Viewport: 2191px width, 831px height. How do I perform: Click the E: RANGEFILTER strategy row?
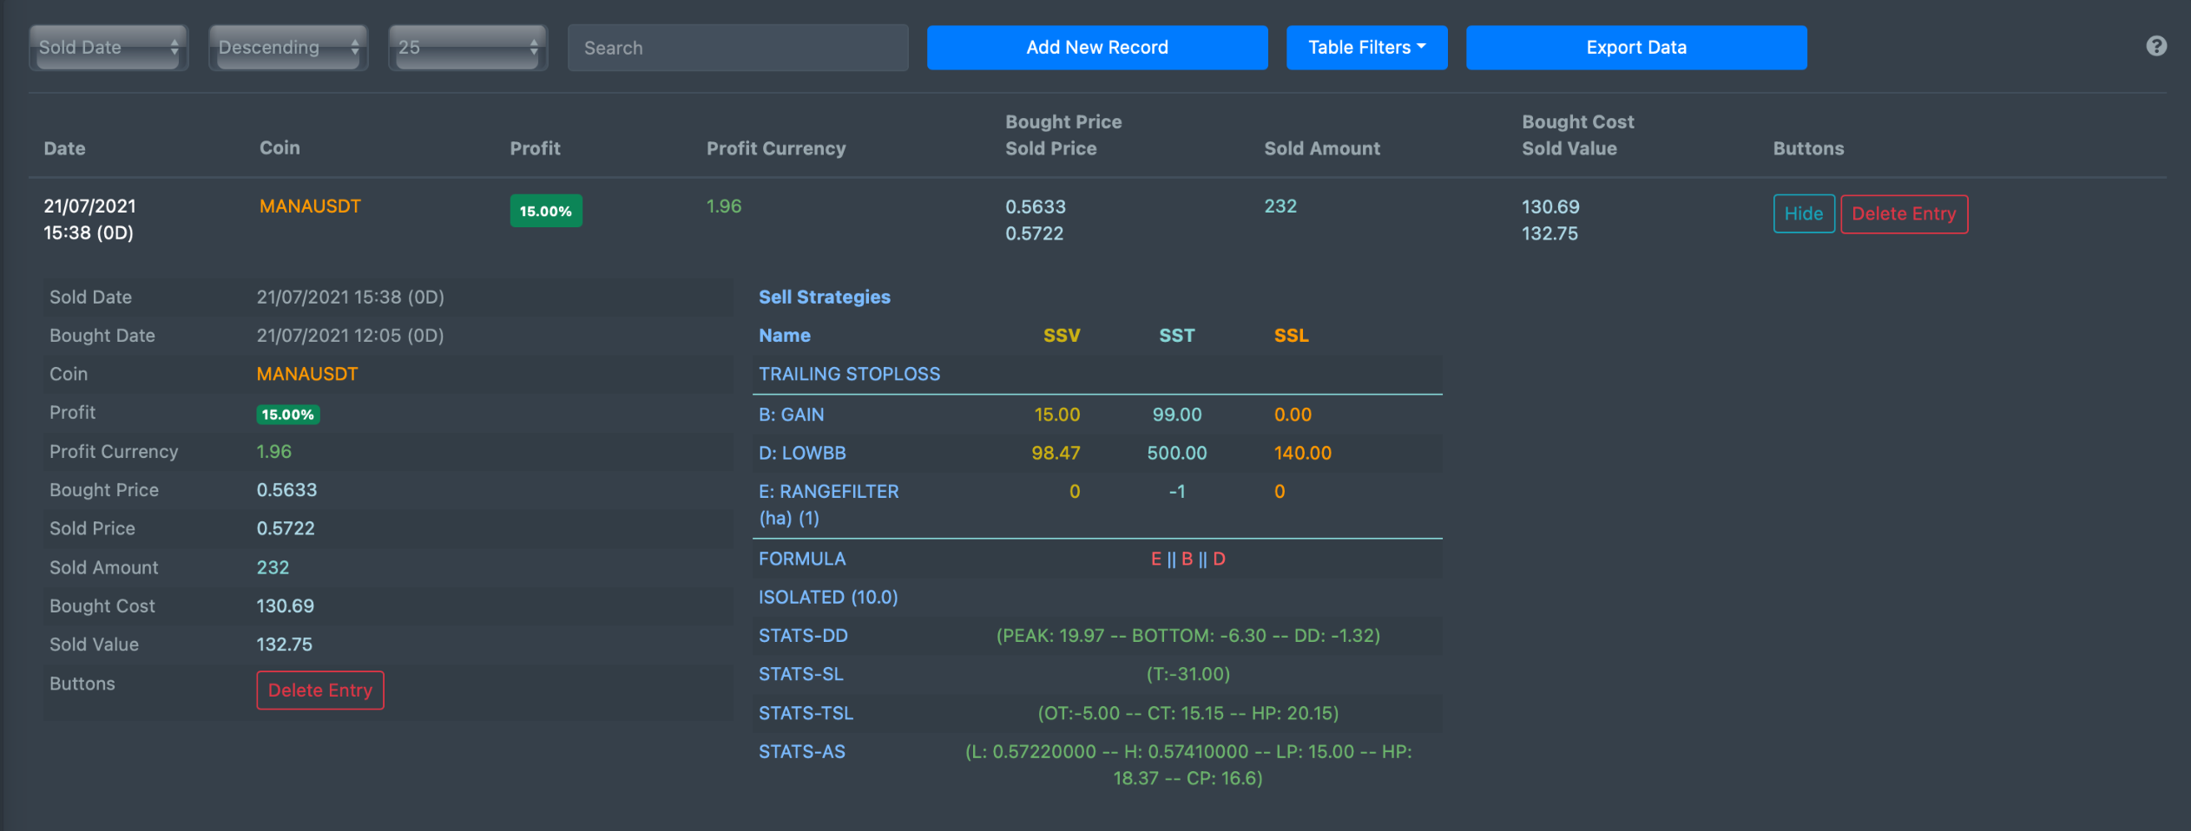[1097, 505]
